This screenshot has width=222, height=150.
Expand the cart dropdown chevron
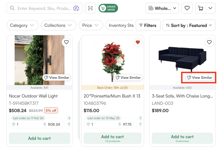pyautogui.click(x=210, y=8)
